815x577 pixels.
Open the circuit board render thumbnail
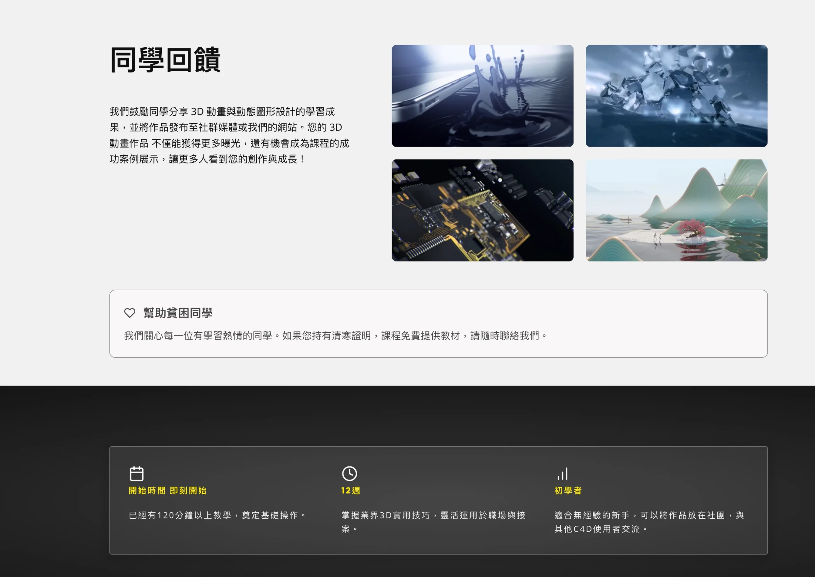pyautogui.click(x=482, y=210)
